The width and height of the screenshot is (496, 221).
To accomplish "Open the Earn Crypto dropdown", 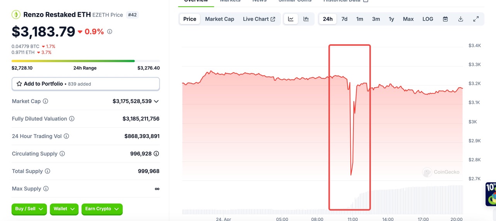I will pyautogui.click(x=102, y=209).
